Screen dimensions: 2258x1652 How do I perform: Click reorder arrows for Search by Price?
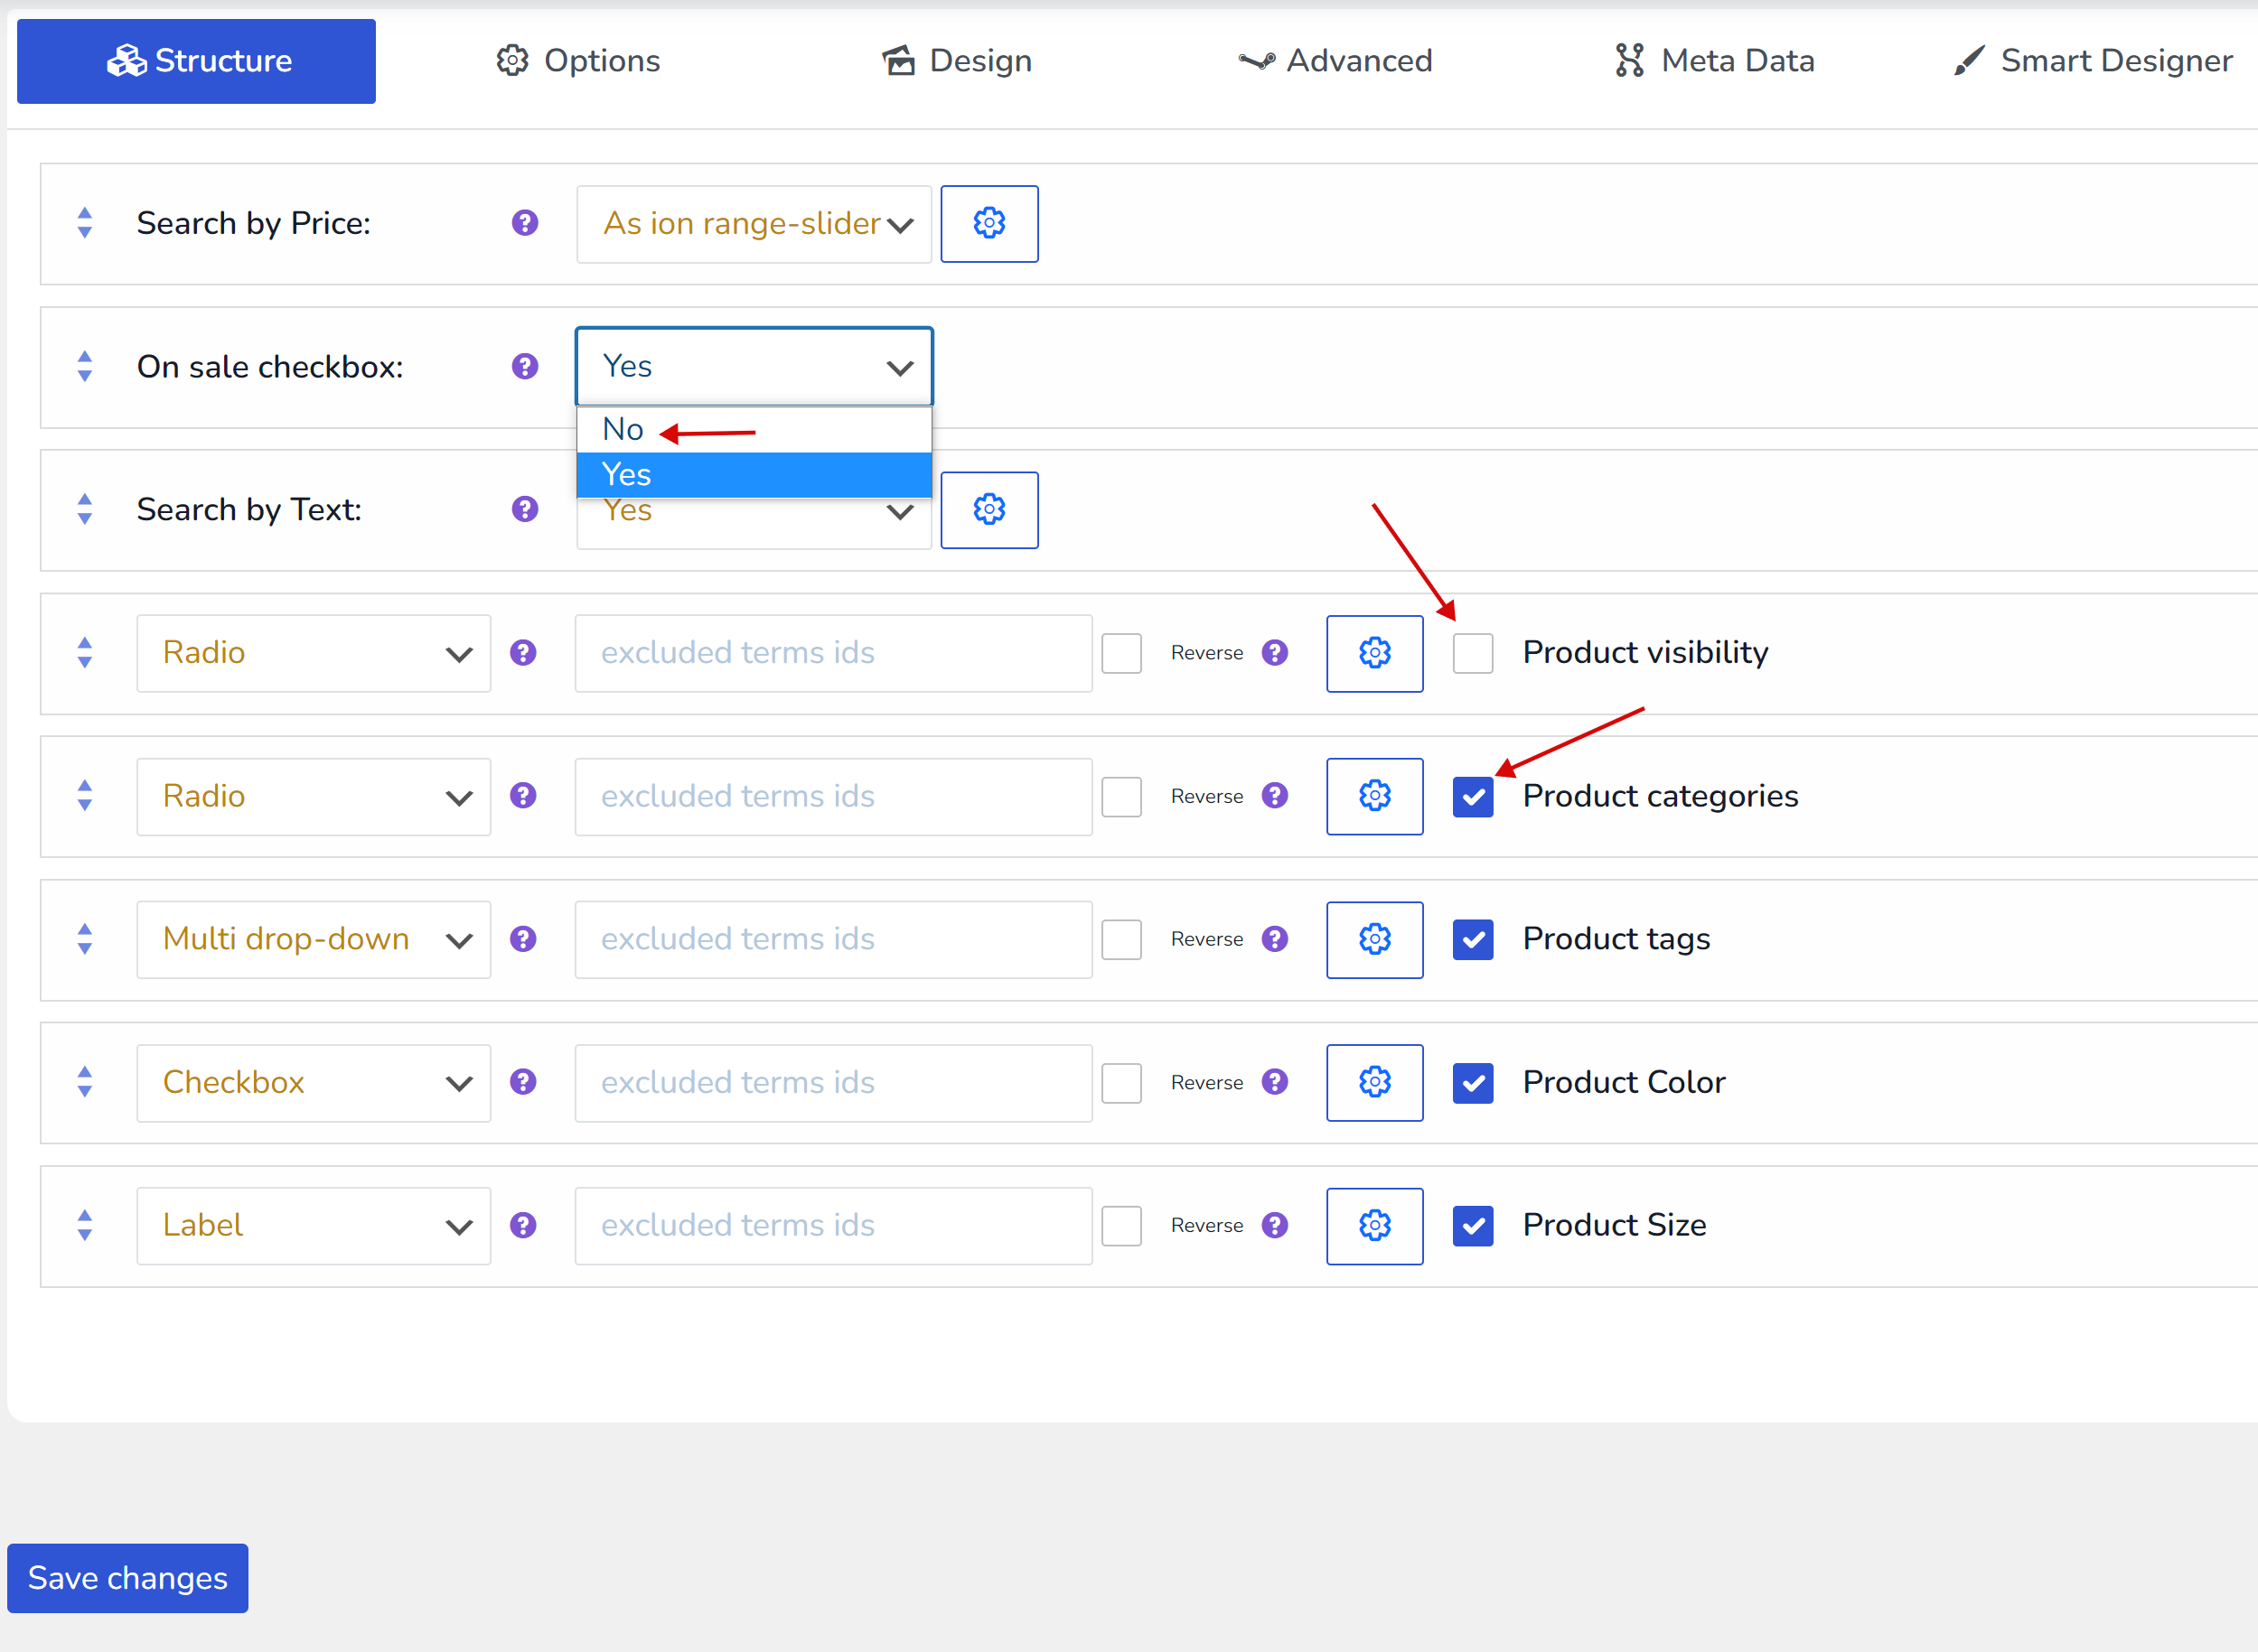pyautogui.click(x=85, y=223)
